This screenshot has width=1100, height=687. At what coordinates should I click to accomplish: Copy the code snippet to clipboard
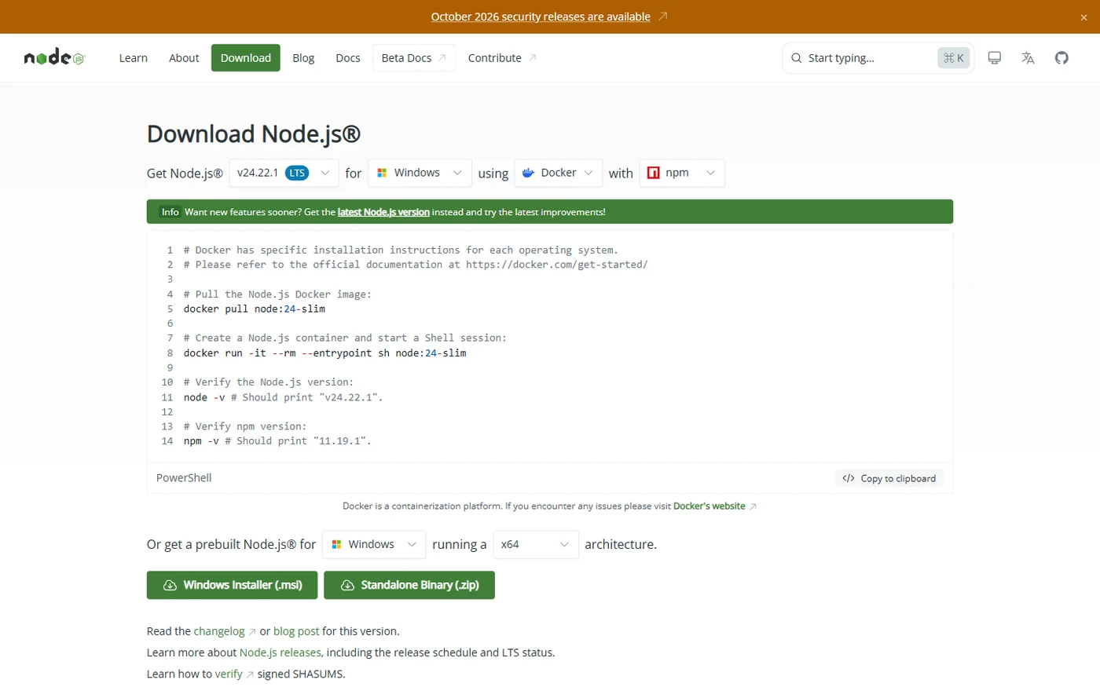[889, 478]
